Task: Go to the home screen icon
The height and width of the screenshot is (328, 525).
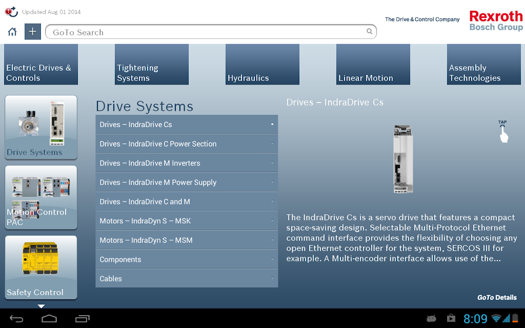Action: (12, 32)
